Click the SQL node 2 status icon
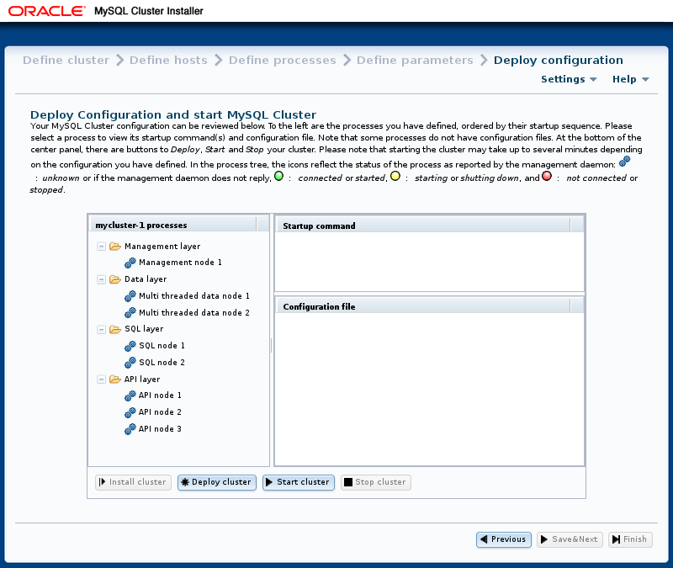The width and height of the screenshot is (673, 568). coord(130,363)
